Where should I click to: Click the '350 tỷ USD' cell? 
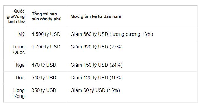click(48, 93)
